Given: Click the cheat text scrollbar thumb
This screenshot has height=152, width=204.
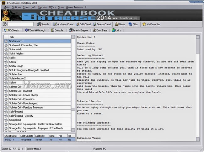Looking at the screenshot, I should point(198,46).
